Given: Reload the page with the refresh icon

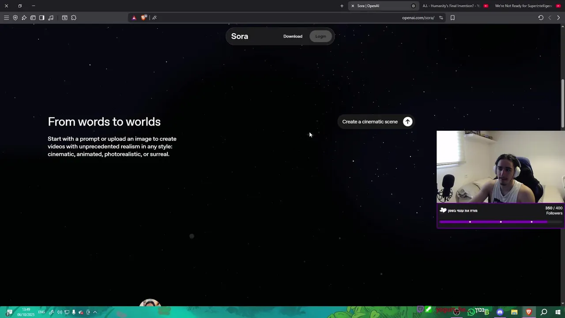Looking at the screenshot, I should coord(541,18).
